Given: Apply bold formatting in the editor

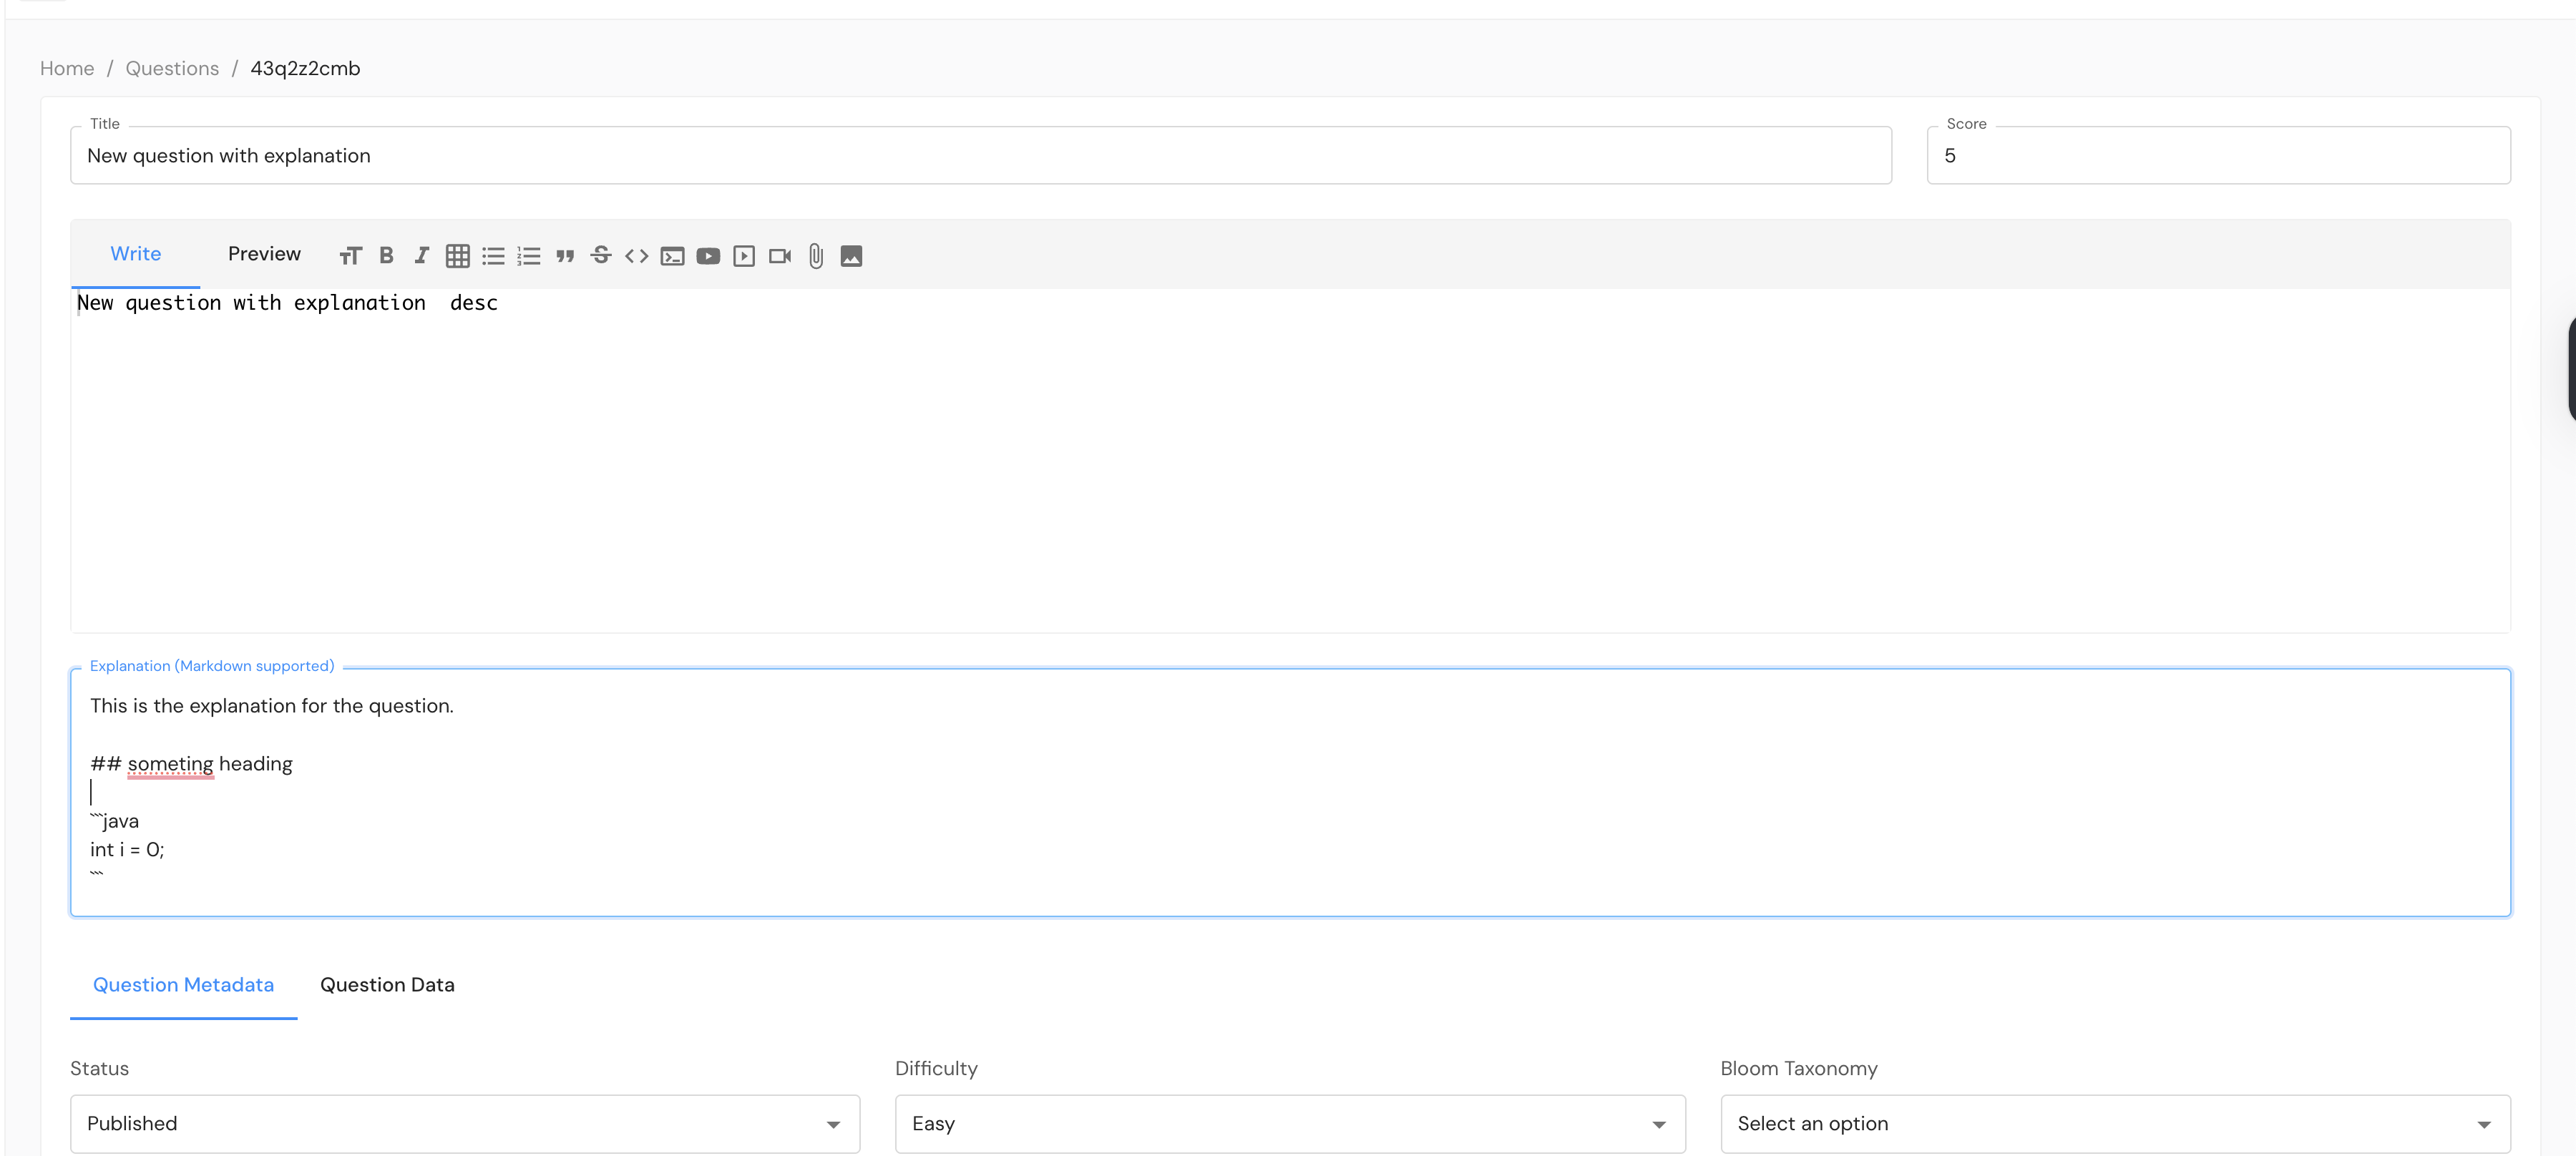Looking at the screenshot, I should [x=386, y=256].
